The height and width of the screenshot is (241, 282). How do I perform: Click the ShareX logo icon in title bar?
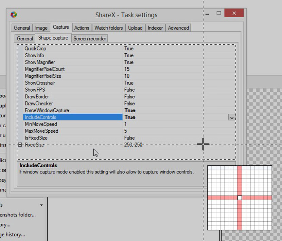(14, 15)
